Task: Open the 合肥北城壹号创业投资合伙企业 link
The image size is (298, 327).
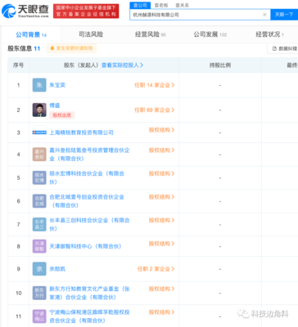Action: click(87, 201)
